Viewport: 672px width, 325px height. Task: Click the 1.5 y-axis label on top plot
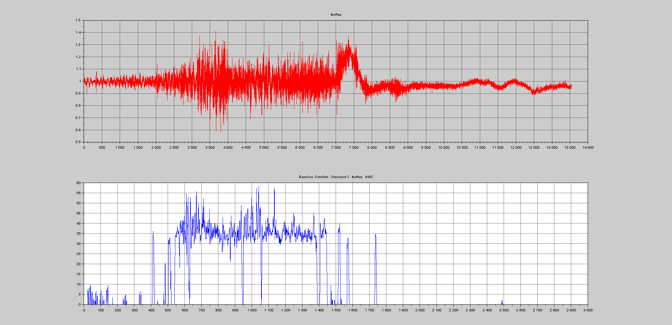(x=78, y=20)
